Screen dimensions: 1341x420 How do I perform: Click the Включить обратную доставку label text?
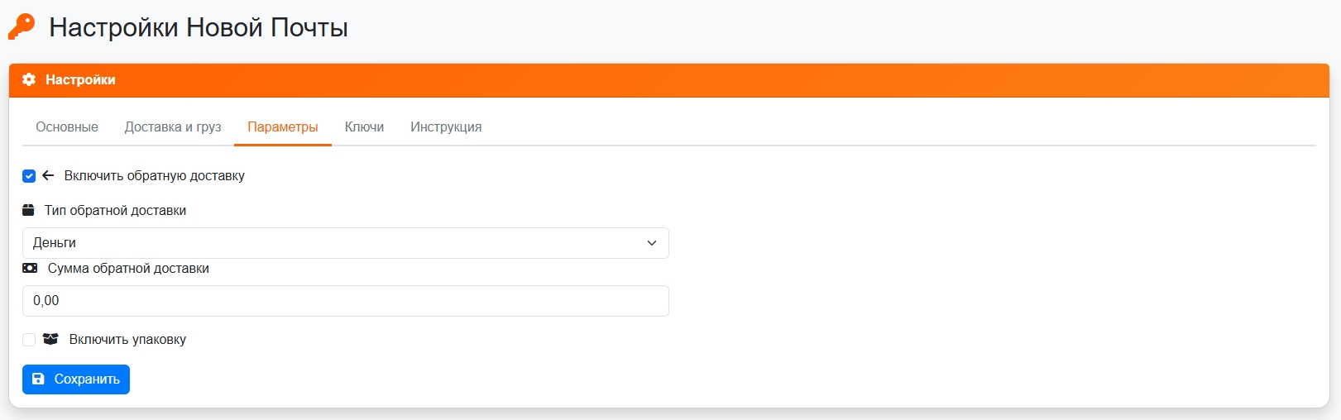154,175
